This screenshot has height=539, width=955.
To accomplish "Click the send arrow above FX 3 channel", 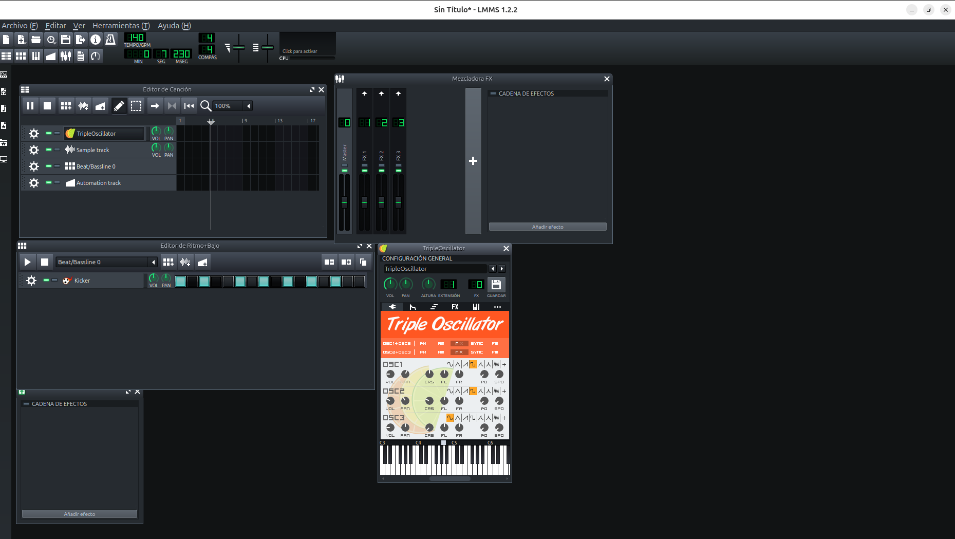I will 398,94.
